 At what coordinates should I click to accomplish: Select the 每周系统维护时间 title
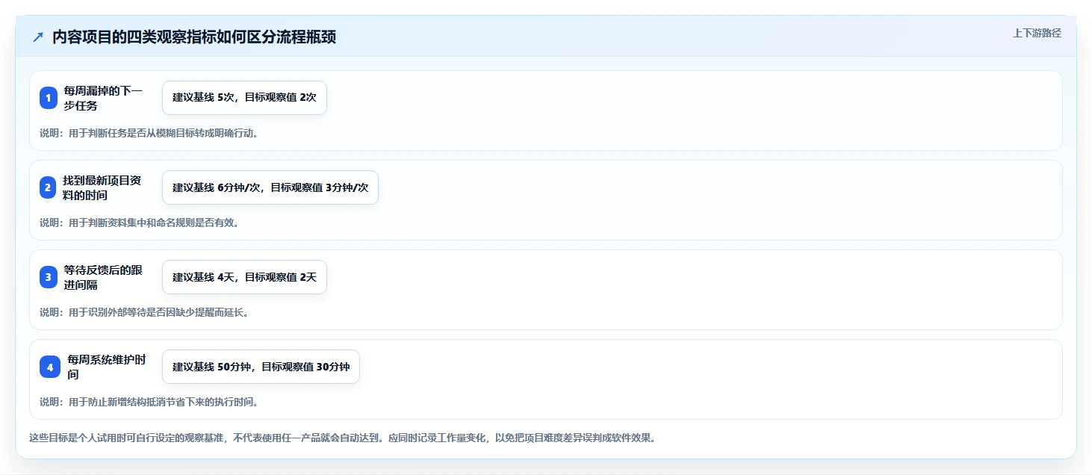coord(106,367)
